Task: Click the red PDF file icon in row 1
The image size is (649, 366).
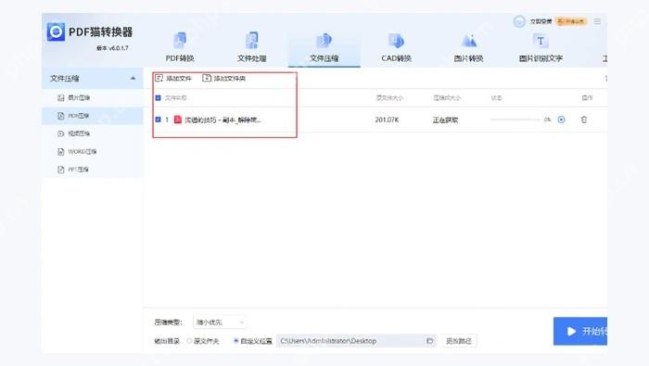Action: pyautogui.click(x=178, y=120)
